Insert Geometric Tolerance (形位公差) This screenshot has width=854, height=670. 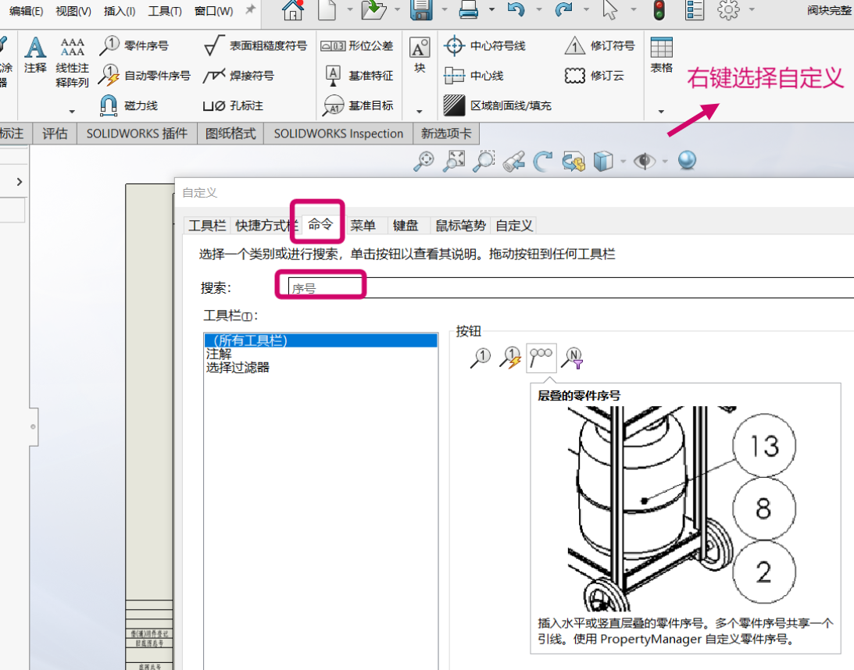coord(357,46)
